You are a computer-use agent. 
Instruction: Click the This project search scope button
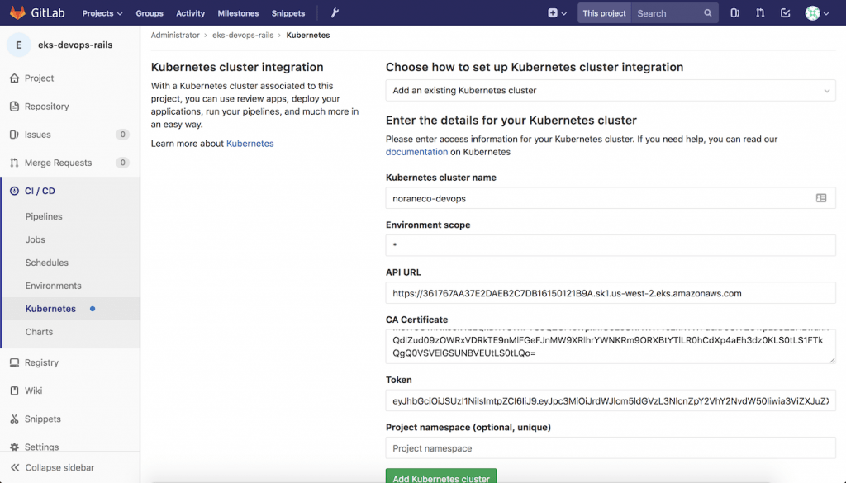pos(604,13)
